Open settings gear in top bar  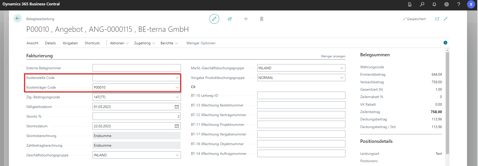click(447, 4)
